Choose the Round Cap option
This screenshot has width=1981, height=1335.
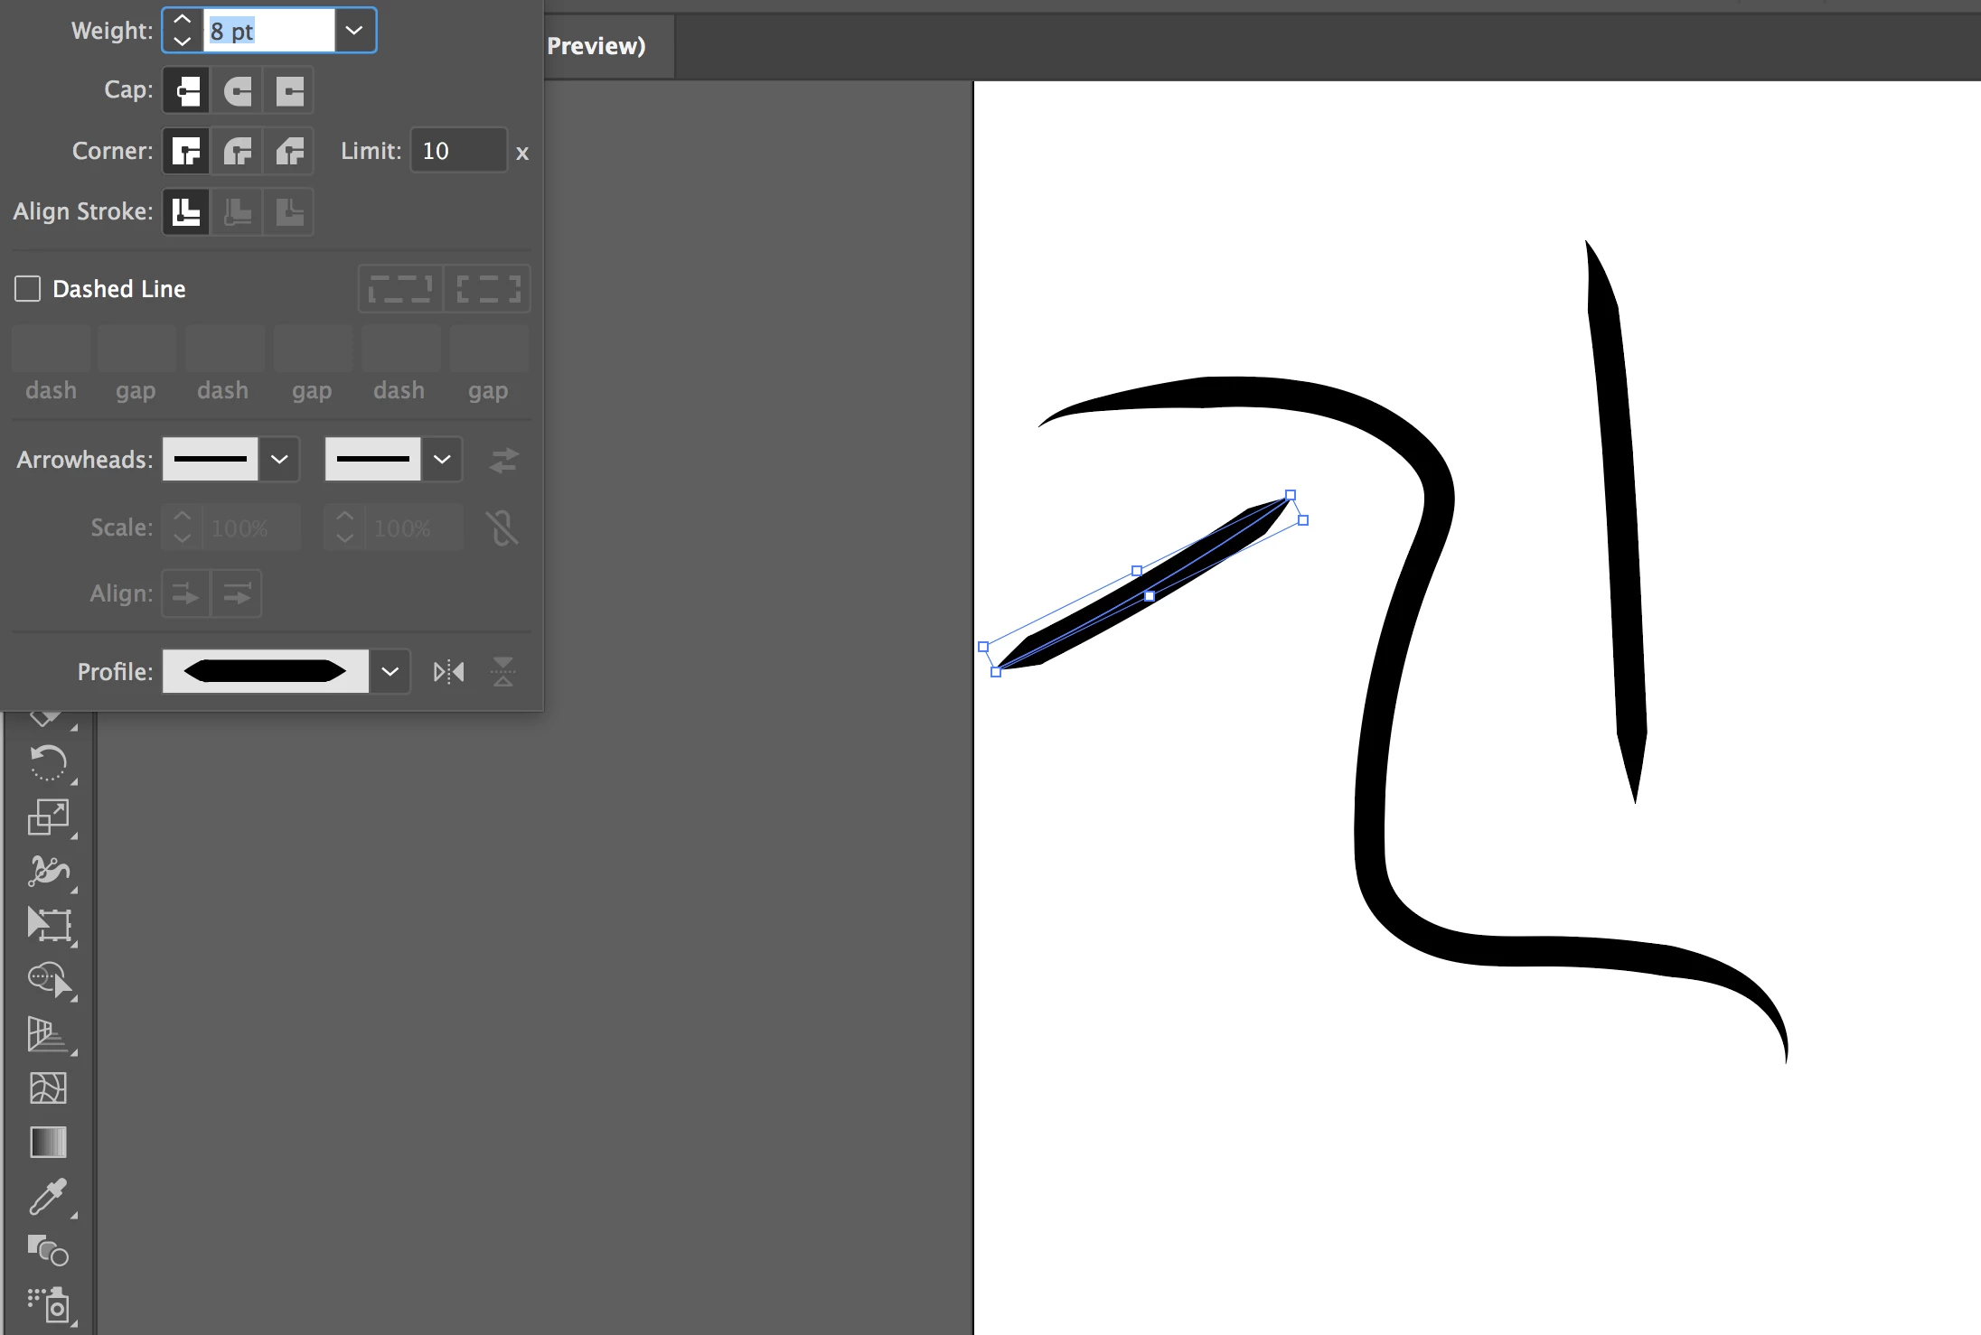pos(238,91)
